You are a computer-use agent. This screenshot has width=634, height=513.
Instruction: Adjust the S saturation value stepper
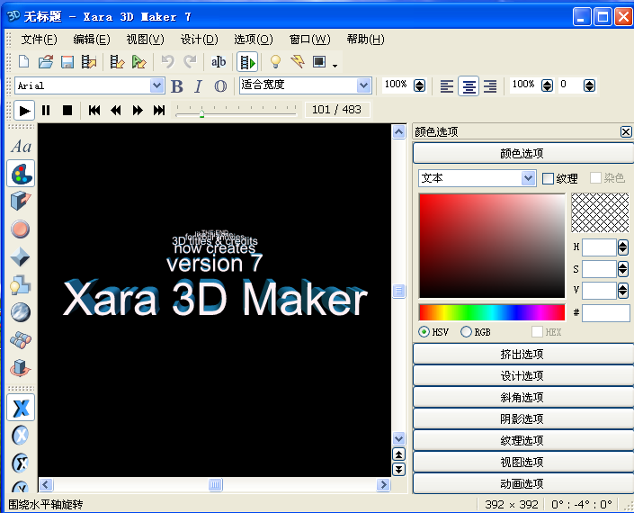click(x=623, y=269)
